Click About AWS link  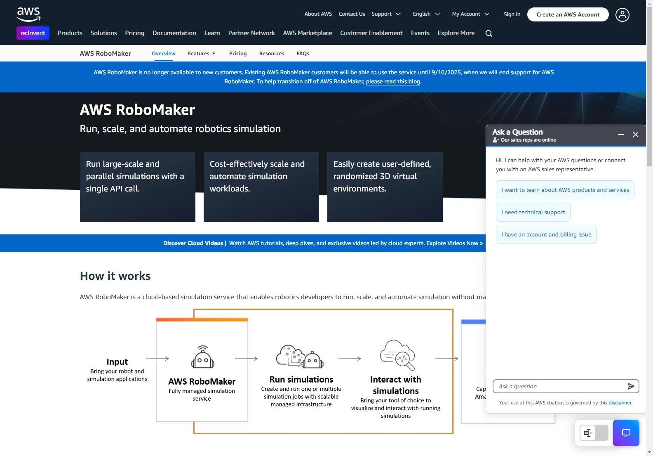(318, 14)
